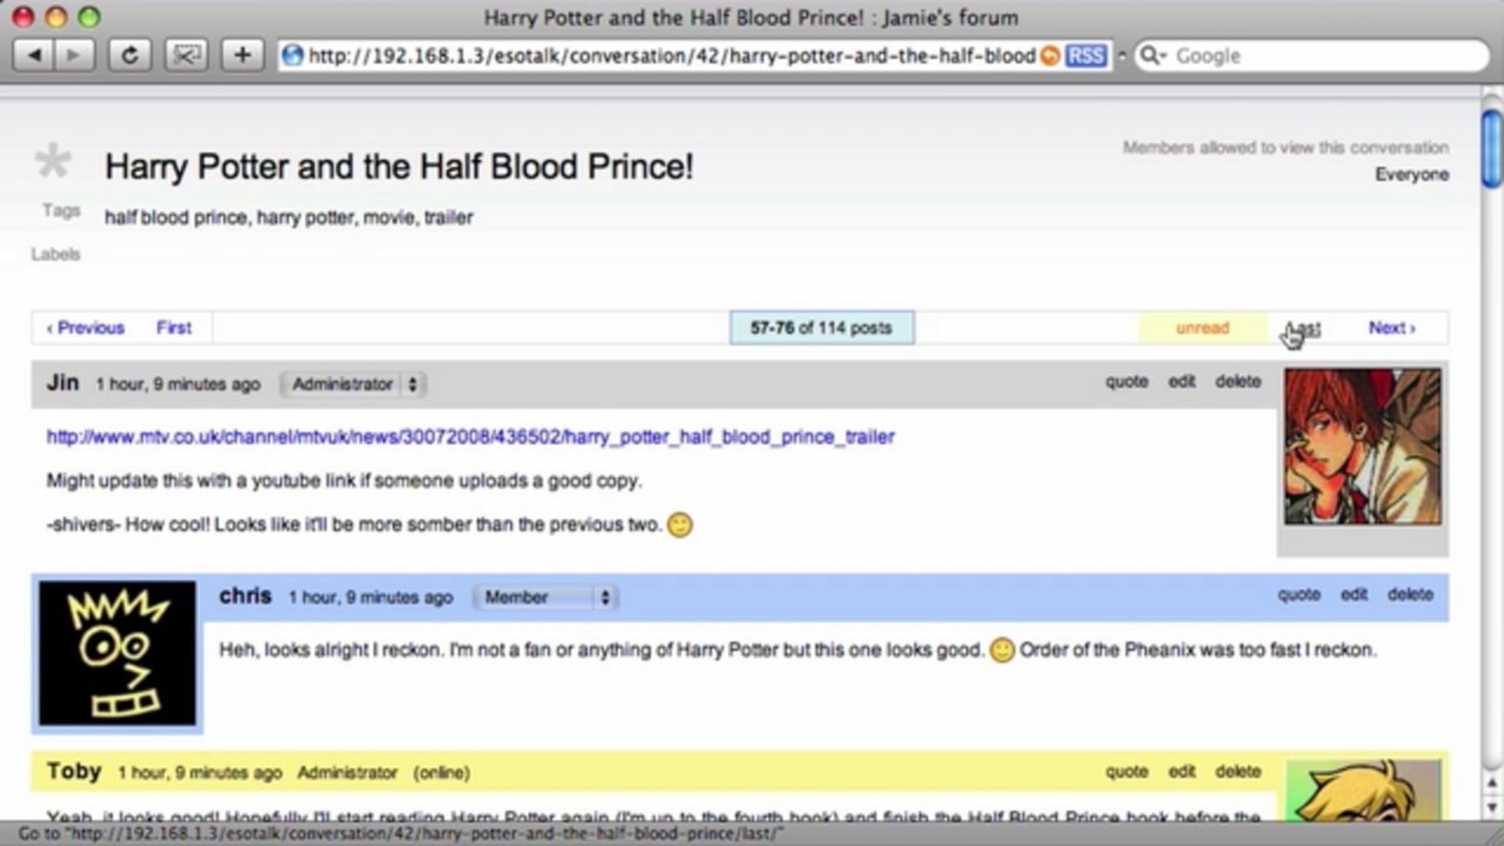Click the scrollbar down arrow
This screenshot has width=1504, height=846.
[1492, 807]
